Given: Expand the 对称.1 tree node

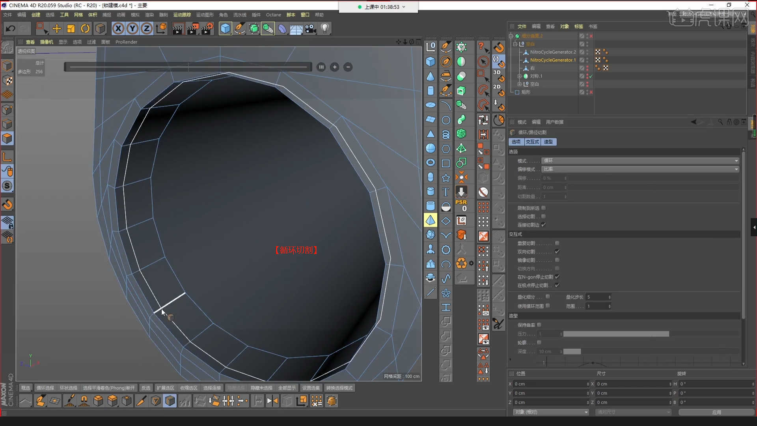Looking at the screenshot, I should tap(520, 76).
